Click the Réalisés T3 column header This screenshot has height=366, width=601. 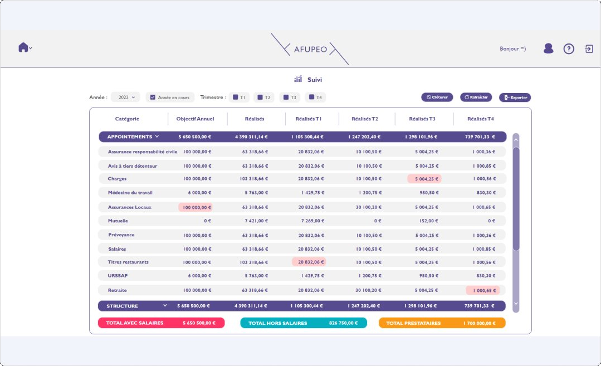[x=422, y=119]
